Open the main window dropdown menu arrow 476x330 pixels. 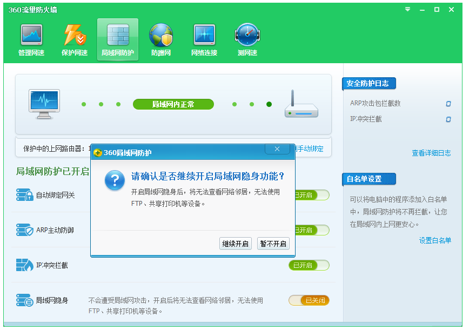[x=408, y=9]
